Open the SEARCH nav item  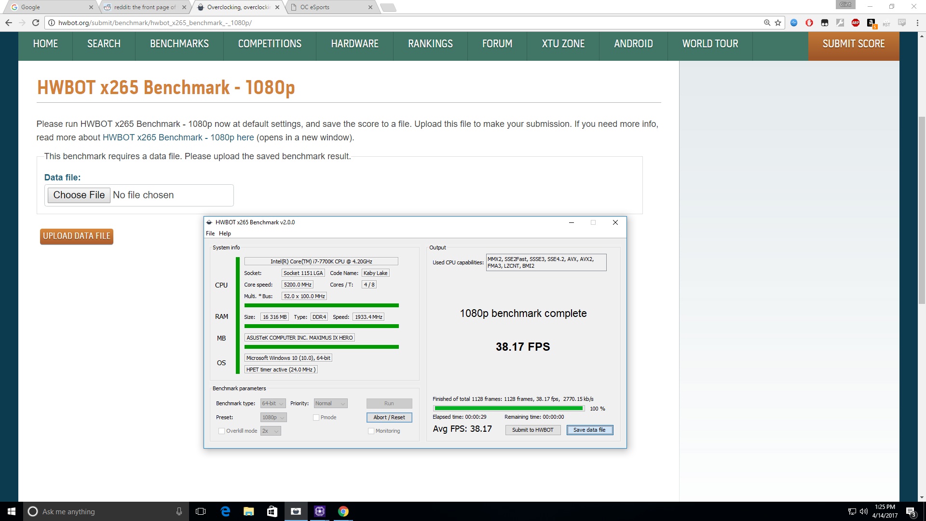click(x=104, y=44)
